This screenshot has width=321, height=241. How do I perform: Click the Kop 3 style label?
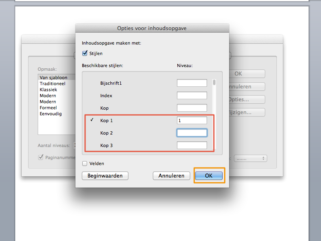(106, 145)
